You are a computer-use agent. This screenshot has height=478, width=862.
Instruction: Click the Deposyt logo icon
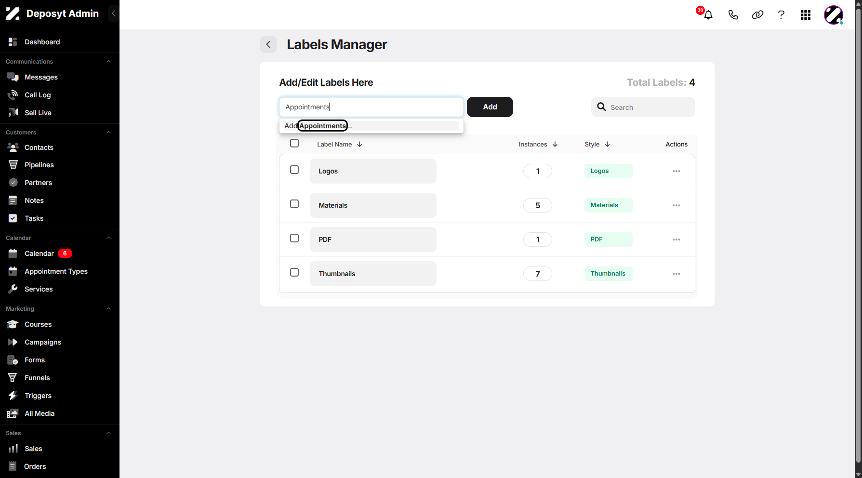tap(13, 13)
